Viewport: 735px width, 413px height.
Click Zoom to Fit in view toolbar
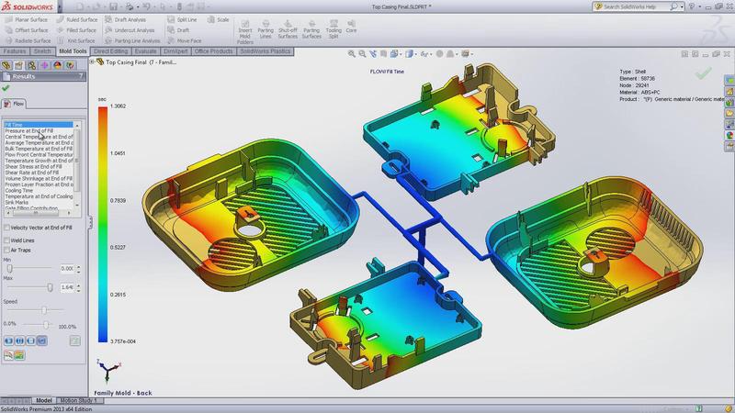(352, 54)
